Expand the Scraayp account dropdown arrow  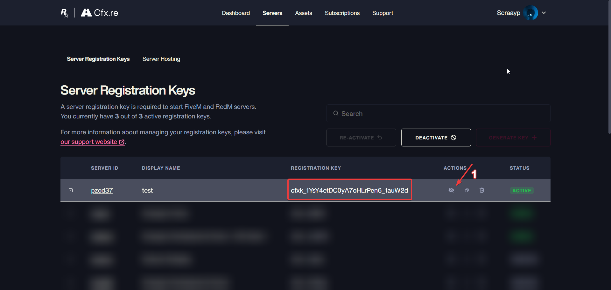pyautogui.click(x=544, y=13)
